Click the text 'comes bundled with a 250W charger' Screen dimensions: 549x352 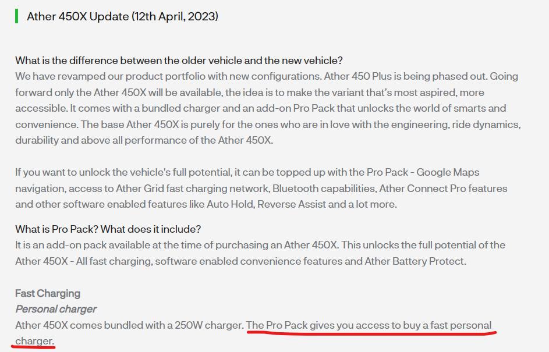[x=157, y=325]
